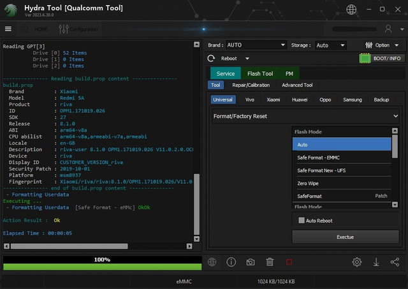Switch to the Service tab
The height and width of the screenshot is (289, 408).
(225, 73)
